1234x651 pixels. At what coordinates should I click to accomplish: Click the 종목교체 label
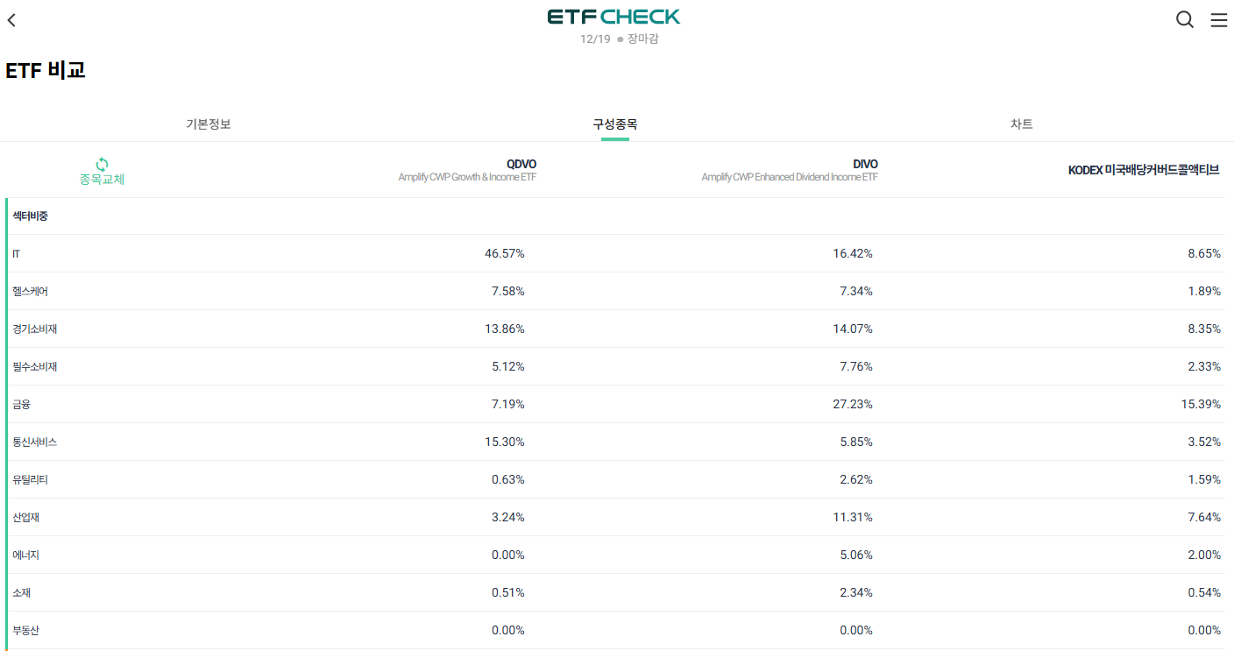(102, 180)
